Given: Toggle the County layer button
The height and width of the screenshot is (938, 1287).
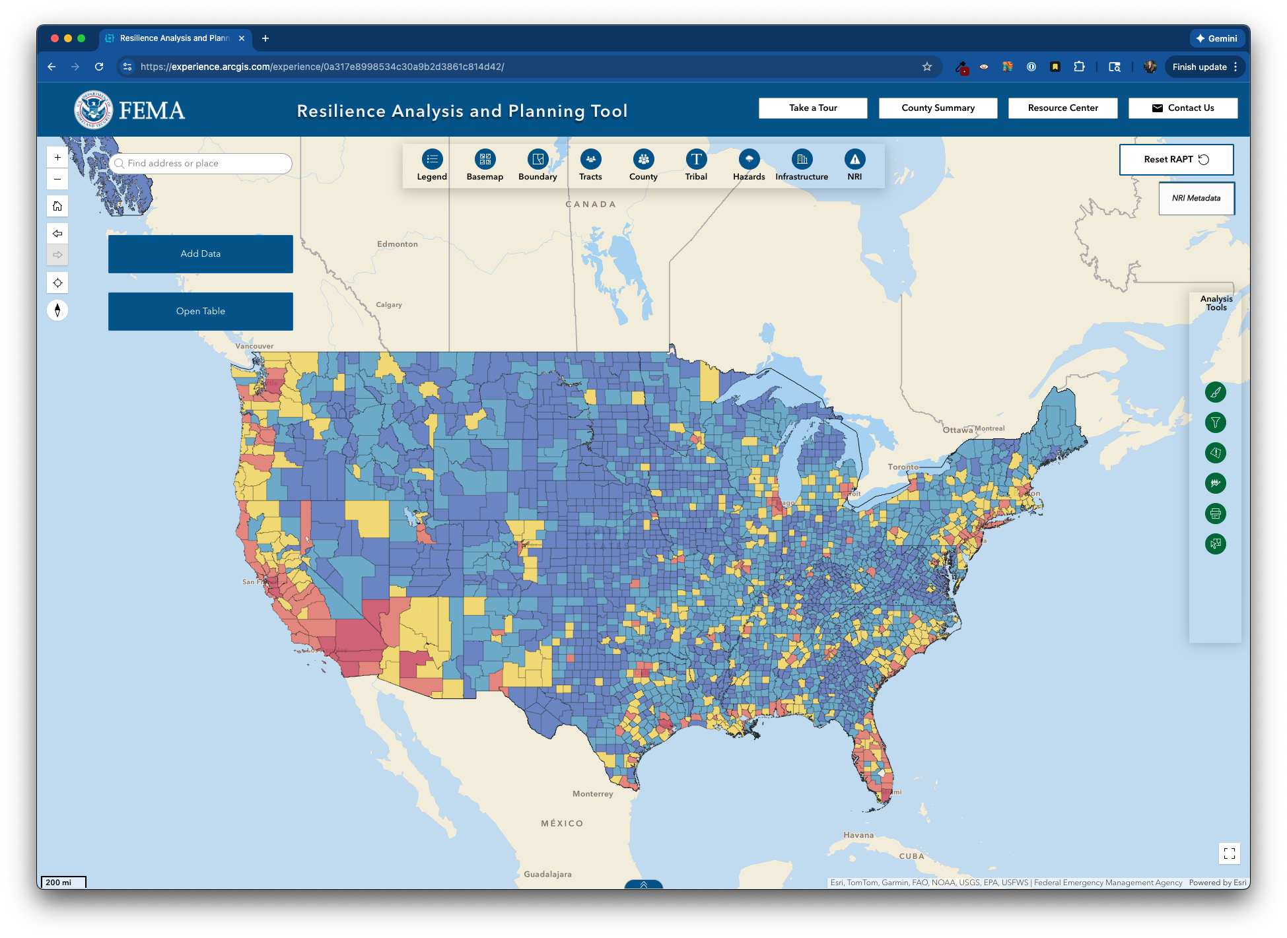Looking at the screenshot, I should [x=643, y=159].
